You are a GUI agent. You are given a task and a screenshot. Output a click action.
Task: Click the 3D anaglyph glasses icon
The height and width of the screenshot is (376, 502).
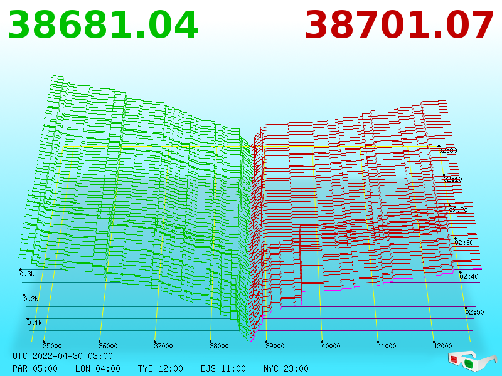click(473, 362)
